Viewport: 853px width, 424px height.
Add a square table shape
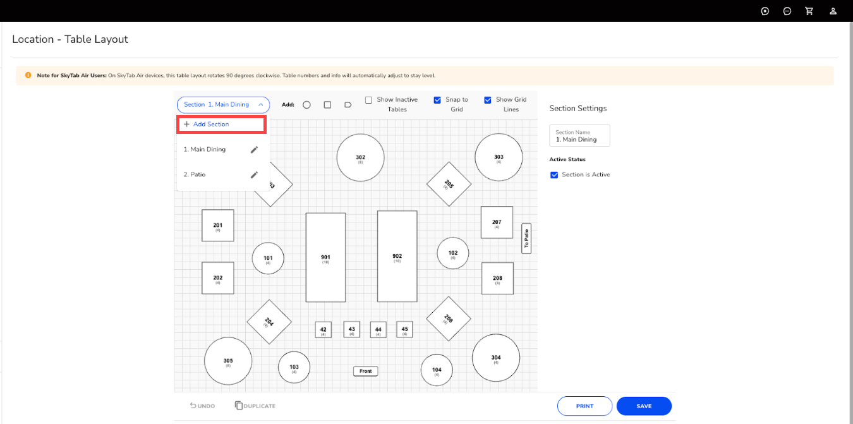click(x=327, y=105)
